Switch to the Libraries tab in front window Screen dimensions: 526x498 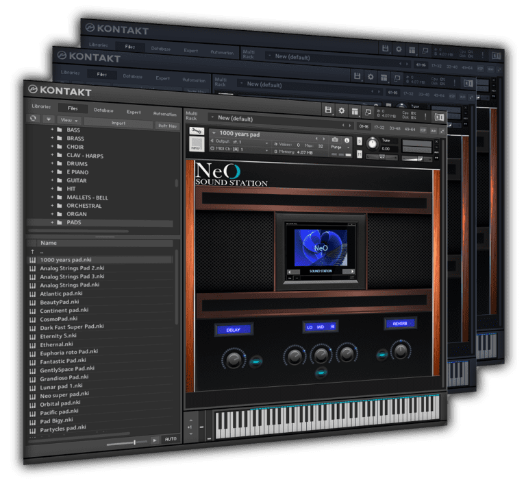pyautogui.click(x=41, y=106)
